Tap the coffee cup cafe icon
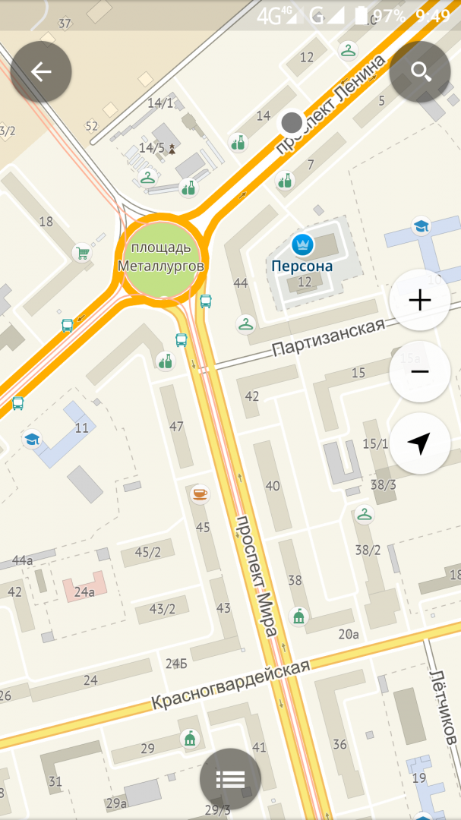This screenshot has width=461, height=820. [x=200, y=494]
